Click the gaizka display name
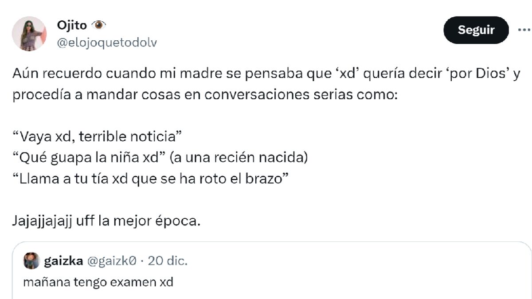The height and width of the screenshot is (299, 532). coord(63,261)
